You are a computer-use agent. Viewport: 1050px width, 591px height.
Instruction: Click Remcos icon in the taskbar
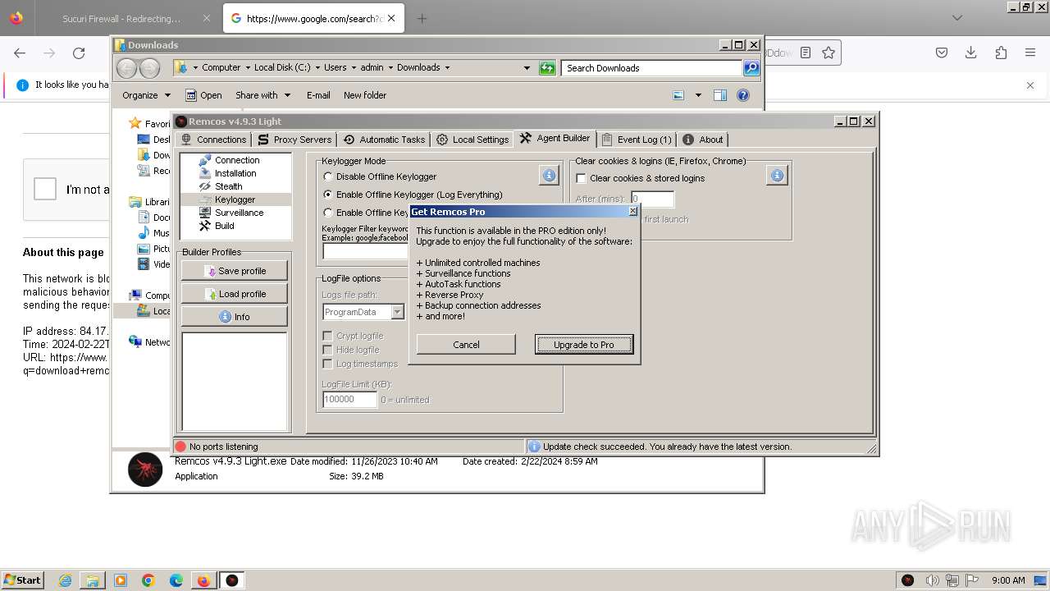[232, 580]
